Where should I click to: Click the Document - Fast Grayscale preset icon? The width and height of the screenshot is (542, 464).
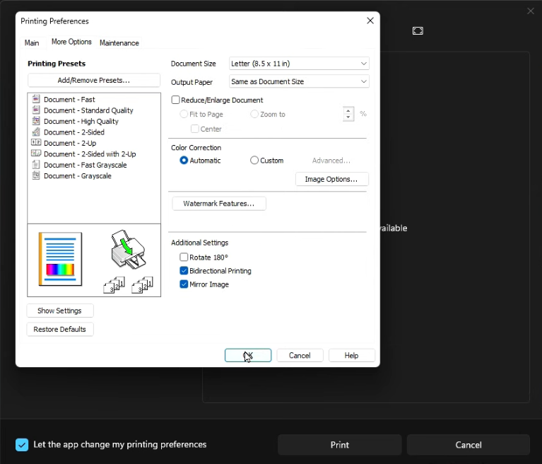[36, 165]
